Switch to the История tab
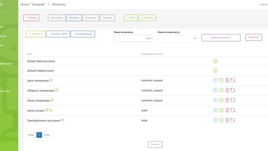Viewport: 268px width, 151px height. (107, 18)
